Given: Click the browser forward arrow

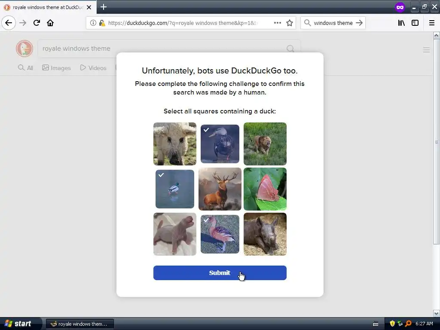Looking at the screenshot, I should 23,23.
